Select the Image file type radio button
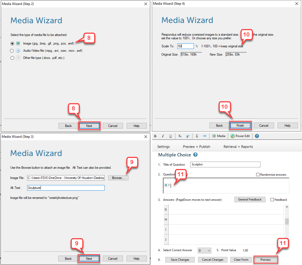This screenshot has width=302, height=265. pyautogui.click(x=12, y=43)
